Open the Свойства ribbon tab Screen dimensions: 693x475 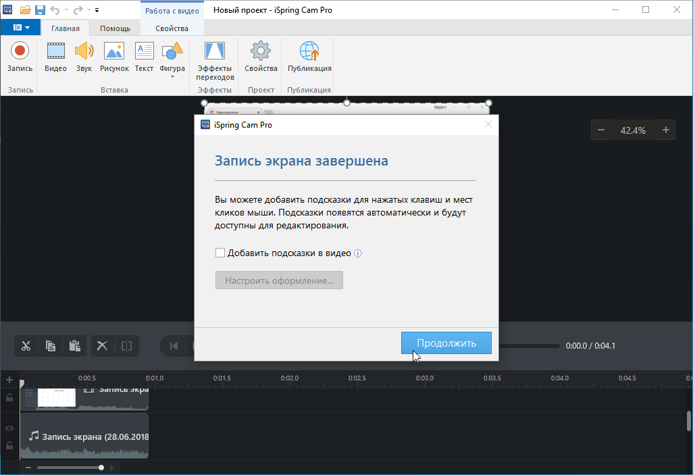(172, 28)
